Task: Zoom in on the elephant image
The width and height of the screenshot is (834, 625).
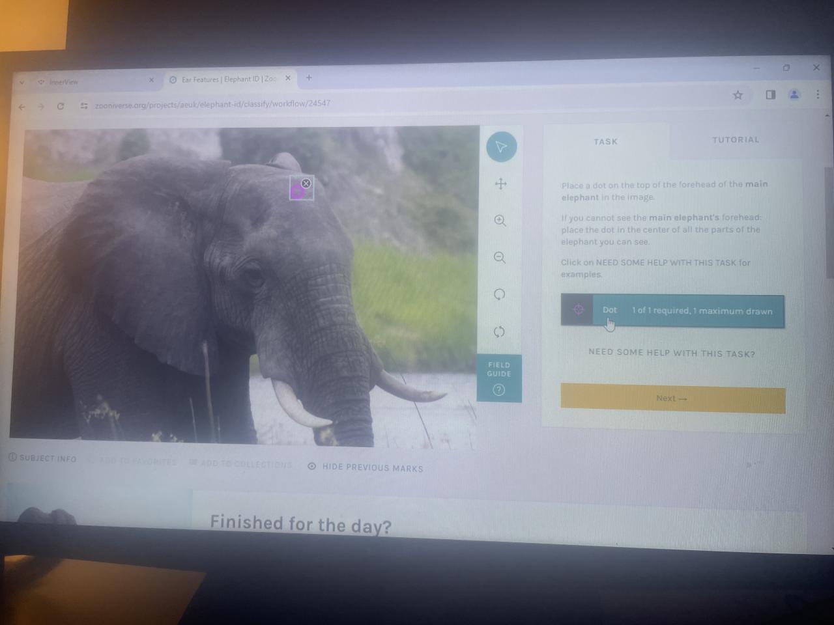Action: coord(500,221)
